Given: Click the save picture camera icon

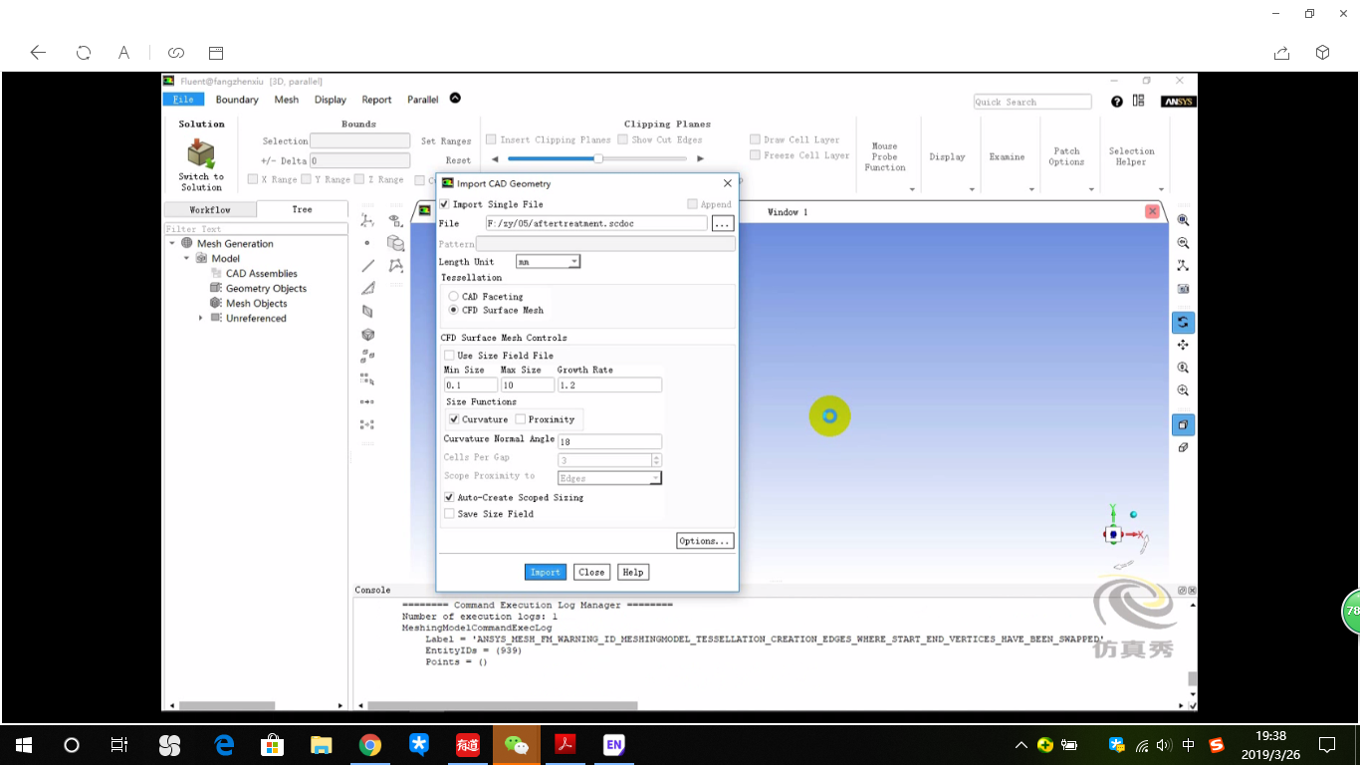Looking at the screenshot, I should (1183, 289).
